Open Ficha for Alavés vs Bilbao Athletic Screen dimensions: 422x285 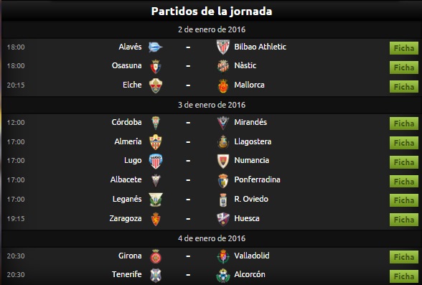click(x=403, y=48)
